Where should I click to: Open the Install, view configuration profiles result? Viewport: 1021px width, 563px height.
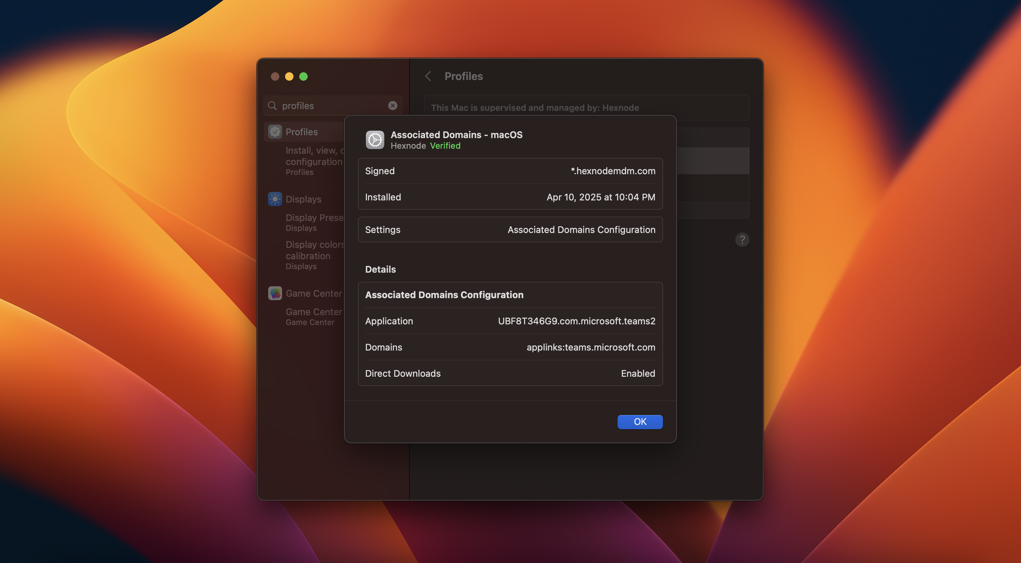coord(315,161)
